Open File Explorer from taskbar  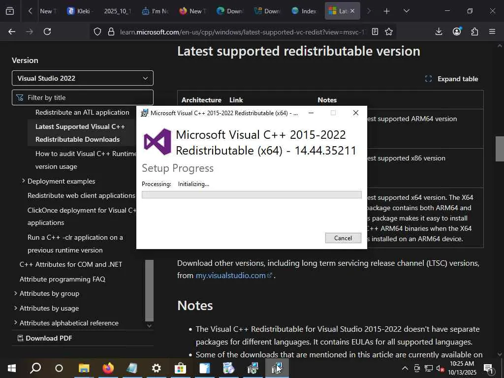(84, 368)
